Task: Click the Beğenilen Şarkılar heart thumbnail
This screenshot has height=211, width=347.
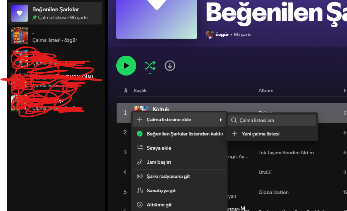Action: tap(20, 13)
